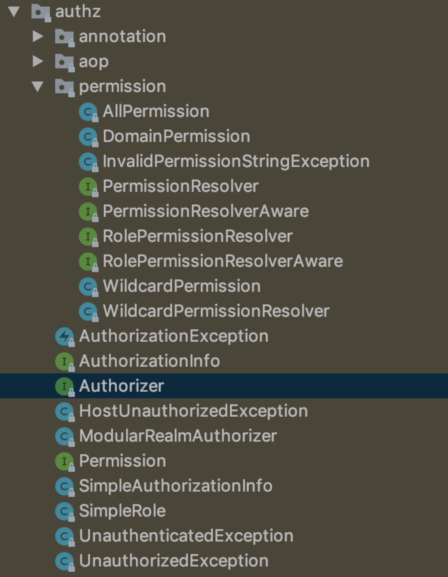
Task: Select DomainPermission in the tree
Action: pyautogui.click(x=176, y=137)
